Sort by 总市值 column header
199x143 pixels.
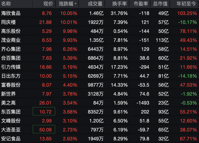coord(160,4)
